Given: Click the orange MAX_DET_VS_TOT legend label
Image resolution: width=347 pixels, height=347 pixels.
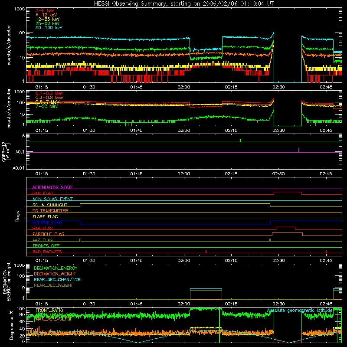Looking at the screenshot, I should coord(53,319).
